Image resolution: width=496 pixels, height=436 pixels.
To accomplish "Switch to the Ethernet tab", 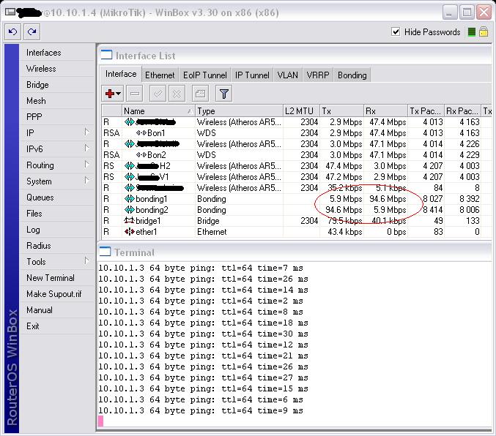I will pos(160,75).
